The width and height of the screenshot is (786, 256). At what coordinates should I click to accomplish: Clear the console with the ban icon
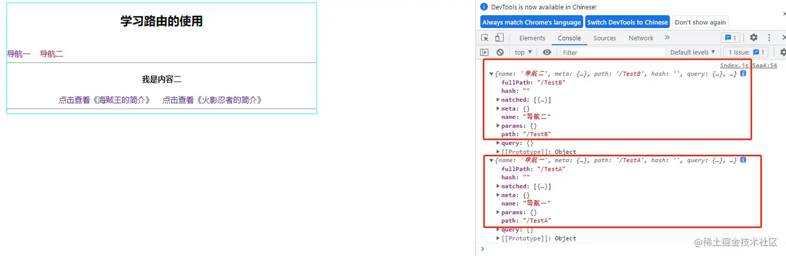pyautogui.click(x=500, y=52)
